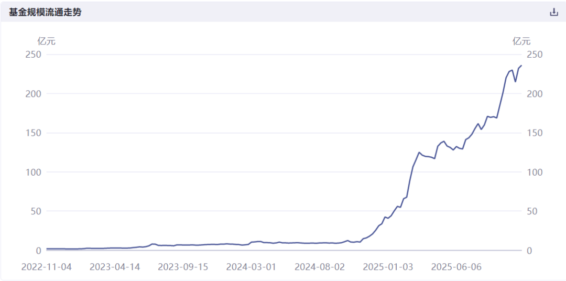The width and height of the screenshot is (566, 281).
Task: Select x-axis date 2023-04-14
Action: 115,267
